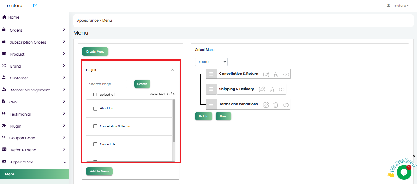Click the Add To Menu button
The image size is (417, 185).
[x=99, y=171]
